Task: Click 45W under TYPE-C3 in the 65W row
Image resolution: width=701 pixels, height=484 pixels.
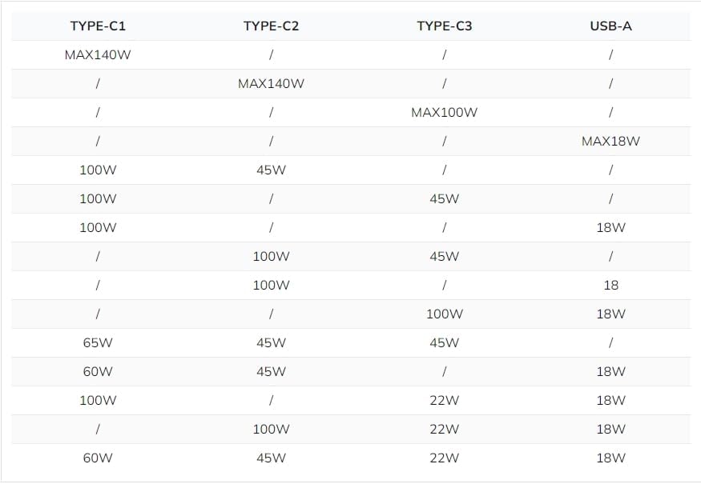Action: point(444,343)
